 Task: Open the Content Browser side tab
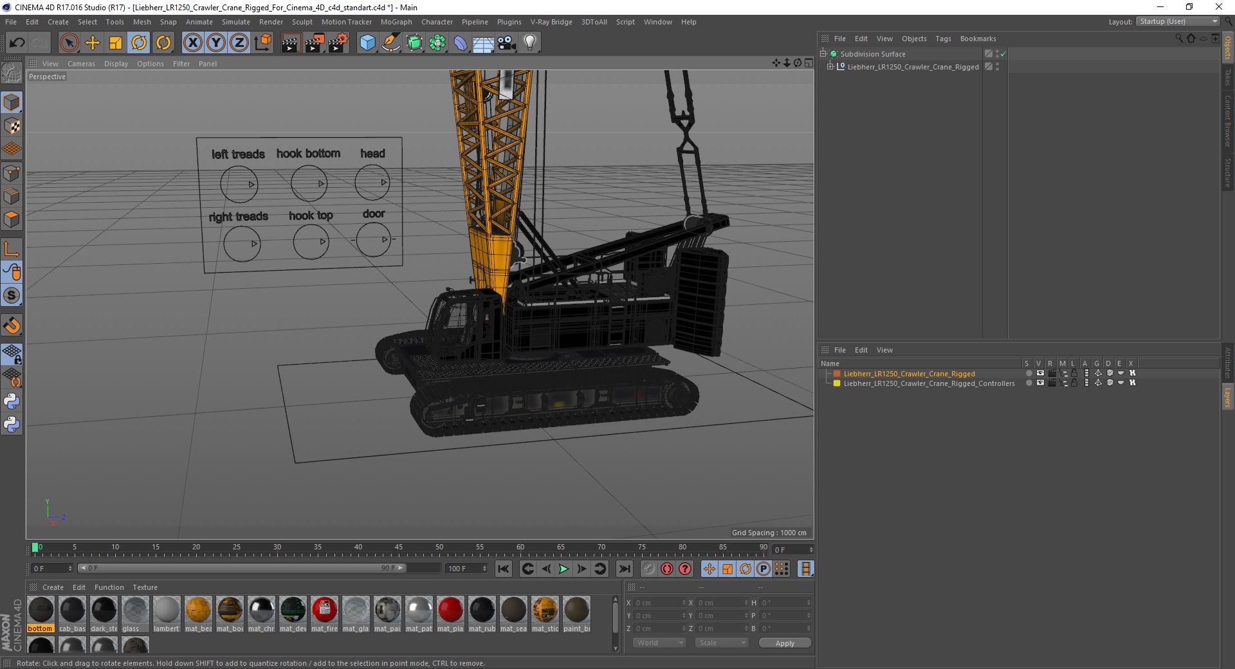point(1227,121)
